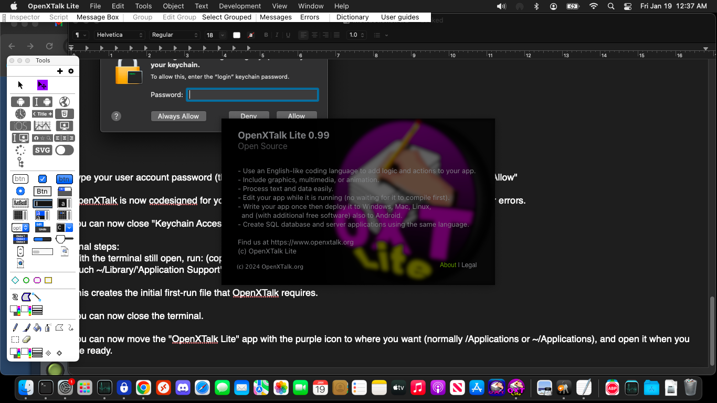This screenshot has height=403, width=717.
Task: Pick the SVG icon widget
Action: point(43,150)
